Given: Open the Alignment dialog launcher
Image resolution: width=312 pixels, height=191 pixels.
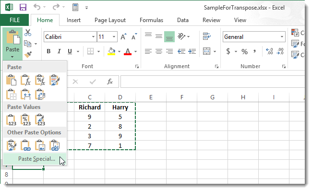Looking at the screenshot, I should (x=216, y=66).
